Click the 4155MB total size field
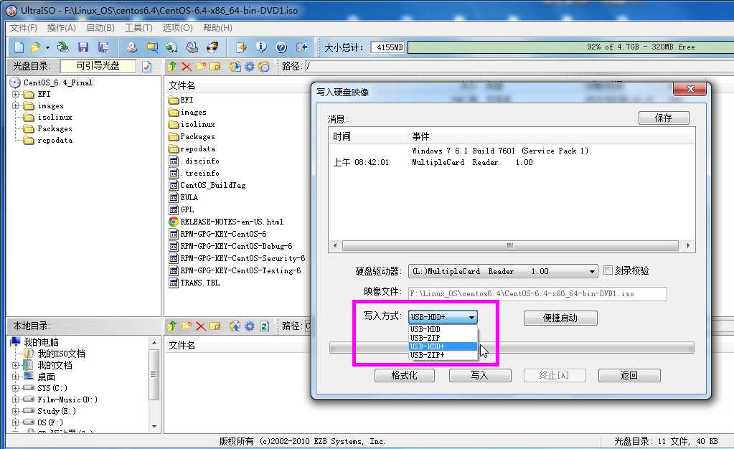734x449 pixels. pos(387,47)
